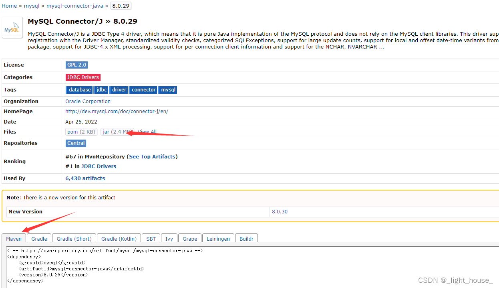Viewport: 499px width, 288px height.
Task: Select the jdbc tag
Action: [x=101, y=90]
